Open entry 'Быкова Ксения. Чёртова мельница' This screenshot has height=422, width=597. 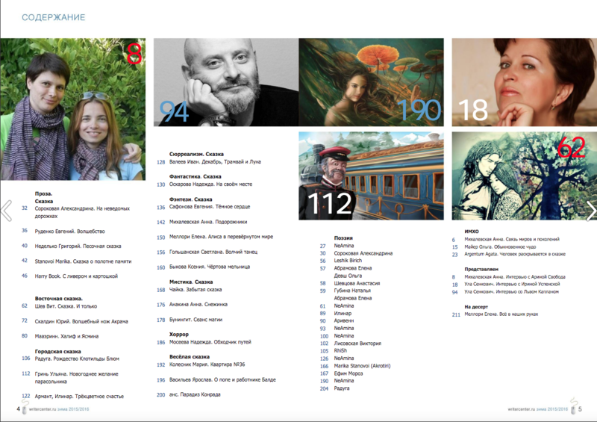coord(210,267)
